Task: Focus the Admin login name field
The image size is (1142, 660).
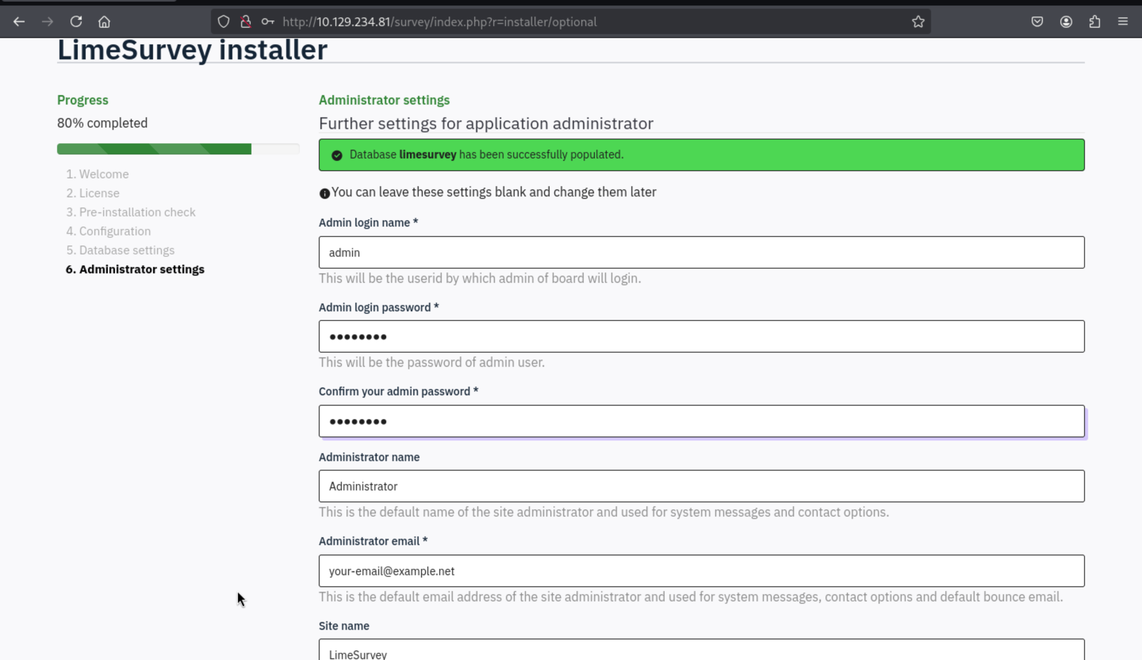Action: 701,253
